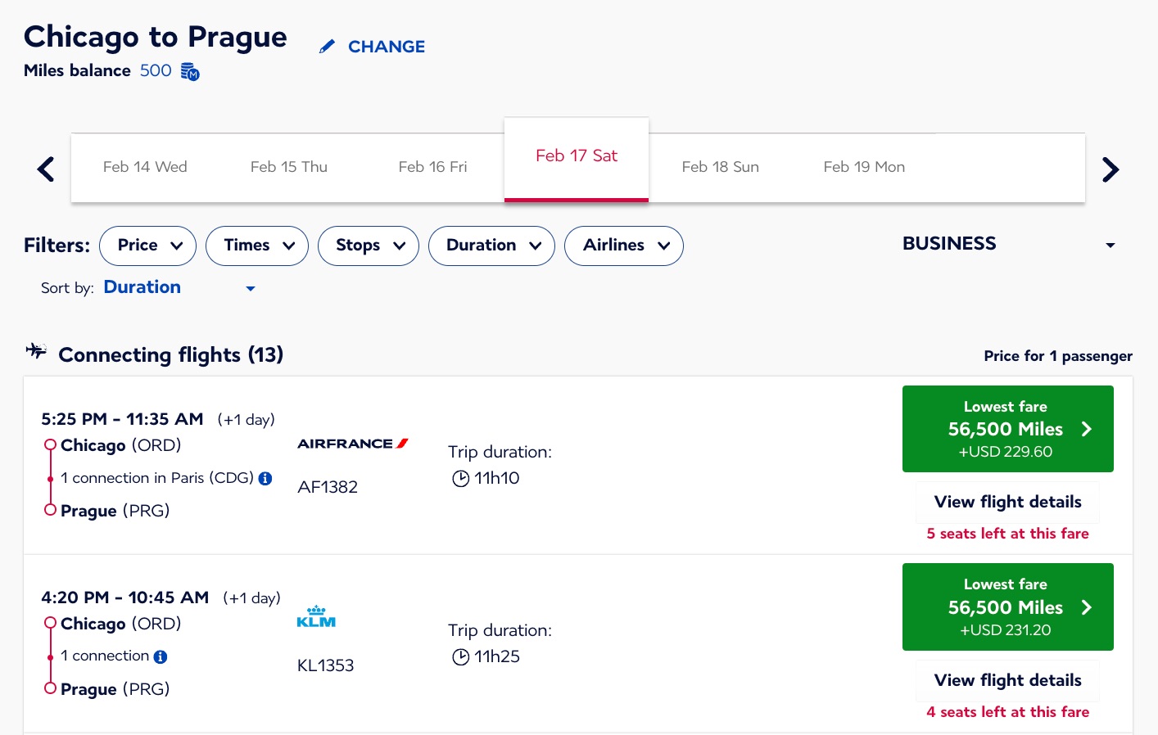The width and height of the screenshot is (1158, 735).
Task: Click the pencil edit icon beside CHANGE
Action: pyautogui.click(x=327, y=47)
